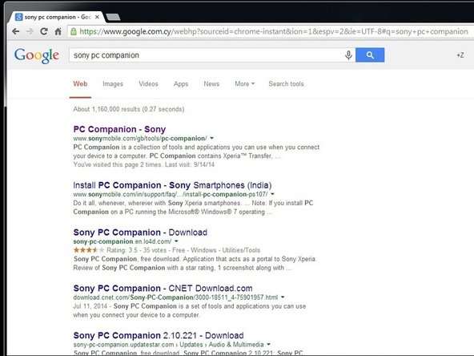Switch to the Images tab
Viewport: 474px width, 356px height.
[x=113, y=84]
